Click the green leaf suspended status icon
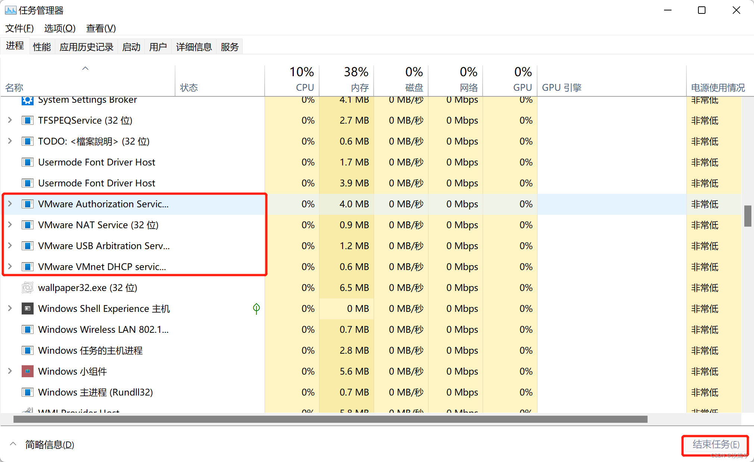 point(256,308)
